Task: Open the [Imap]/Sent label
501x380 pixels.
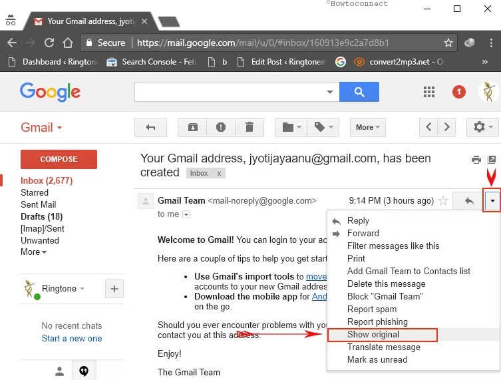Action: [43, 228]
